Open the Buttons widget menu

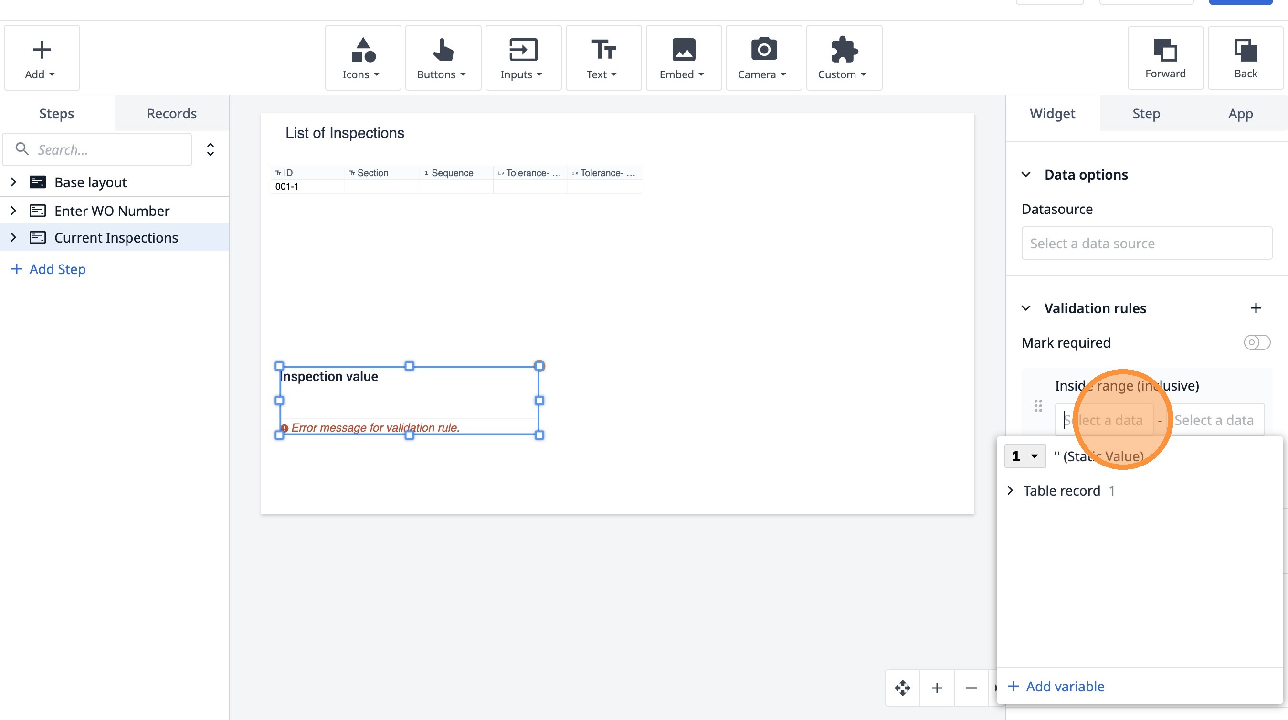click(443, 58)
